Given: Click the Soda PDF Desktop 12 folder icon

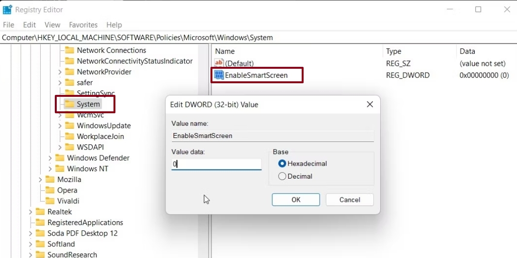Looking at the screenshot, I should click(40, 233).
